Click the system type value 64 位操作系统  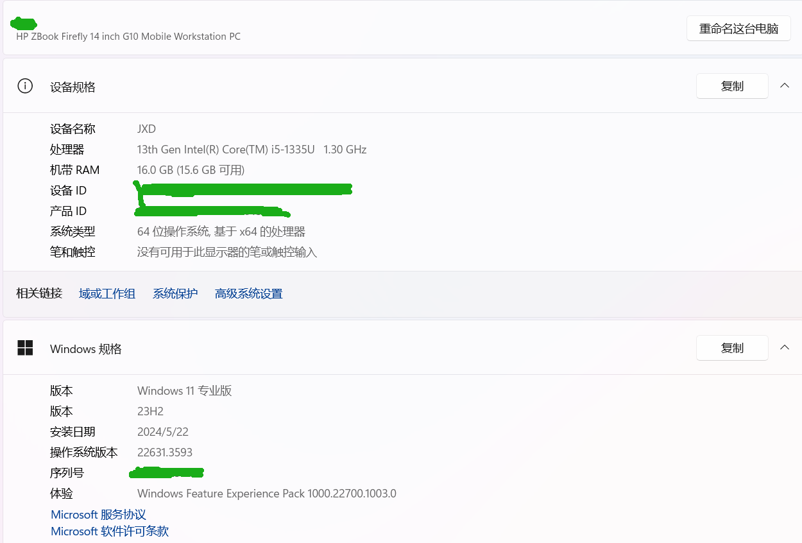[221, 232]
